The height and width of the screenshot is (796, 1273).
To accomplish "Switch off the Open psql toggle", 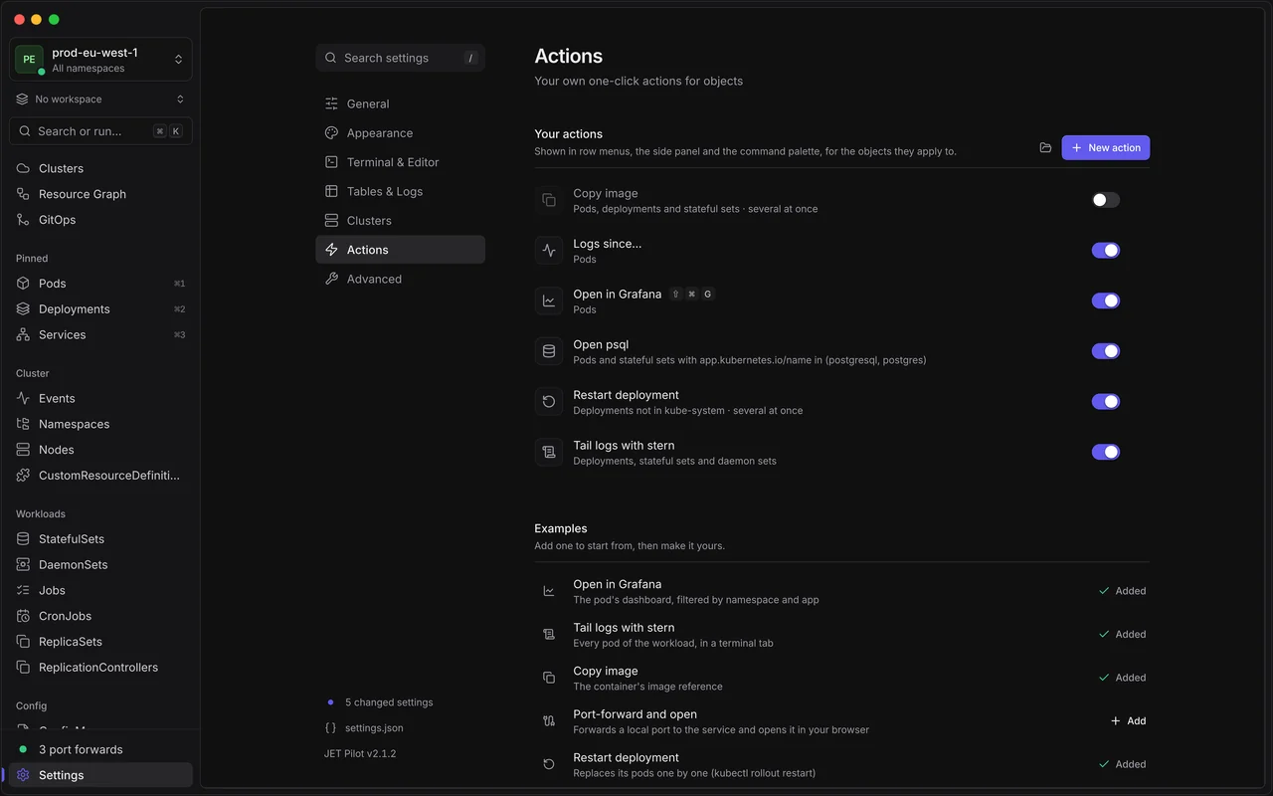I will click(x=1106, y=351).
